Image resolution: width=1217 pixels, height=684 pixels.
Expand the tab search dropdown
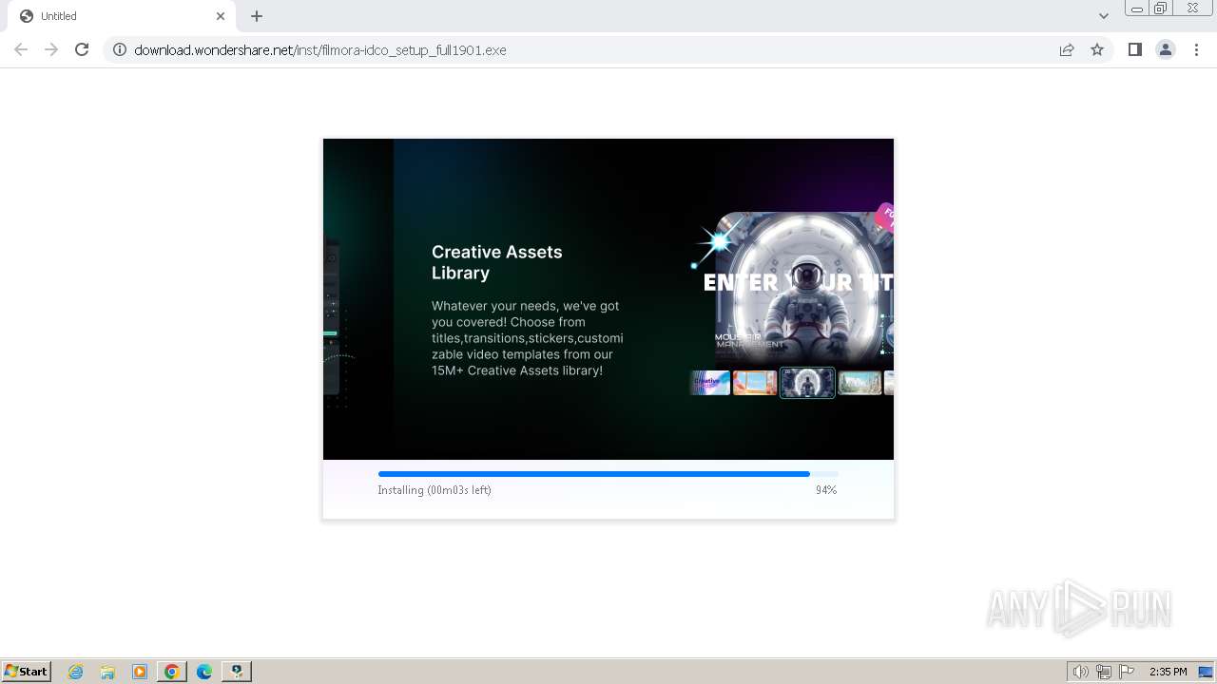click(1104, 16)
